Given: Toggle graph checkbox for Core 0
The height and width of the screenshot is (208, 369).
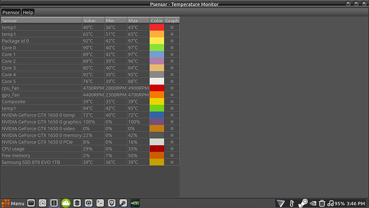Looking at the screenshot, I should coord(172,48).
